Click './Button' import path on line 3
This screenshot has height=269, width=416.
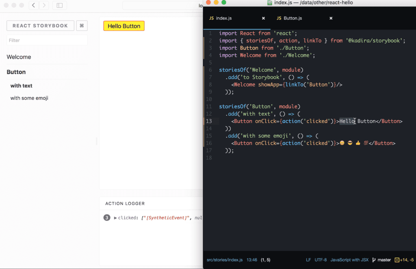[x=291, y=48]
